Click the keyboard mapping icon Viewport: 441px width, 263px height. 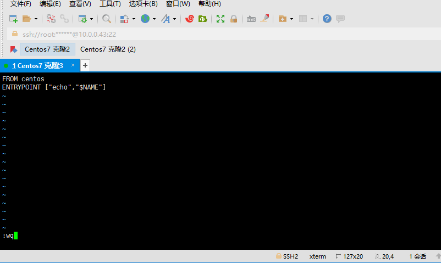point(251,19)
